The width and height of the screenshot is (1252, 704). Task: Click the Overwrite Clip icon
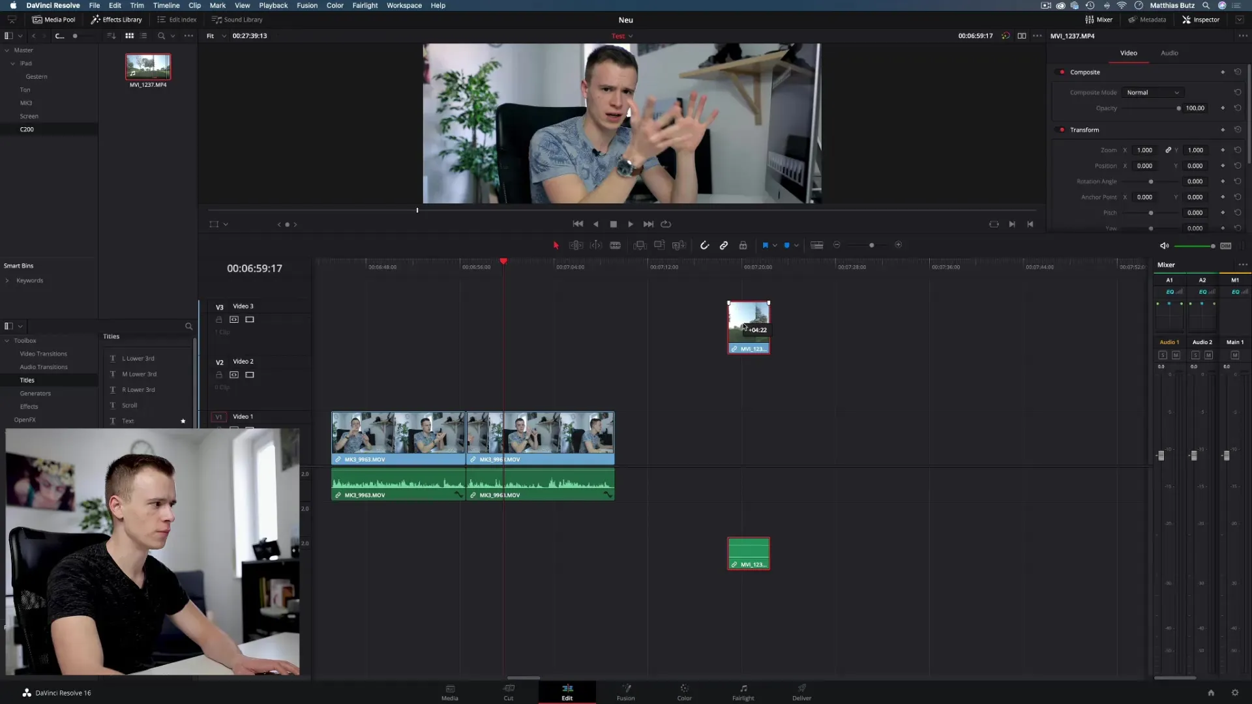tap(659, 245)
